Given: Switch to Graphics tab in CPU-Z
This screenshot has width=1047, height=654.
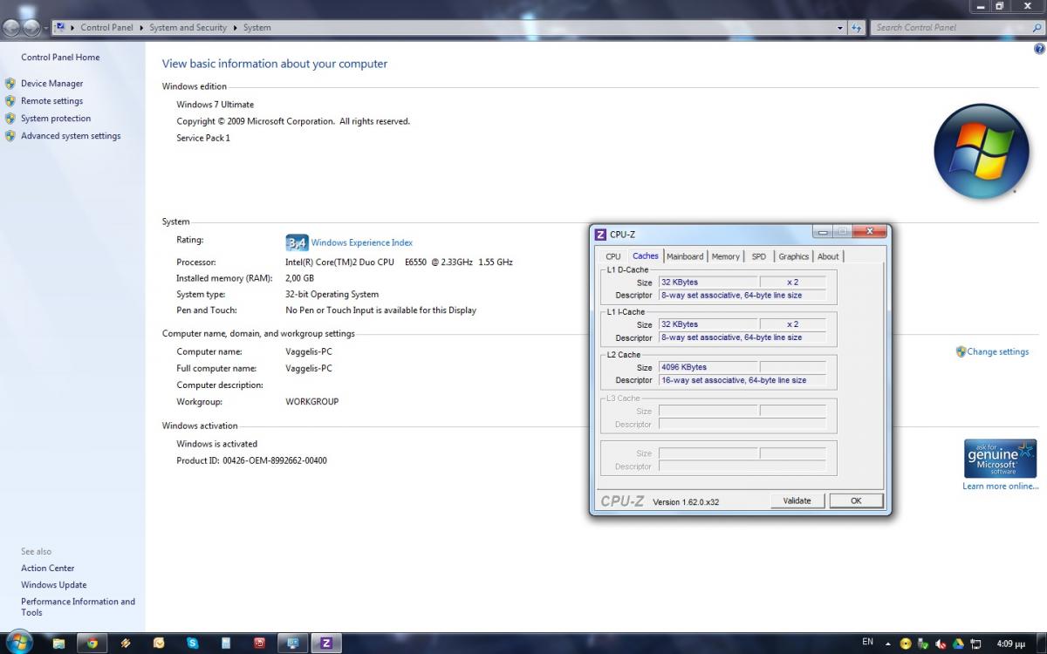Looking at the screenshot, I should click(794, 256).
